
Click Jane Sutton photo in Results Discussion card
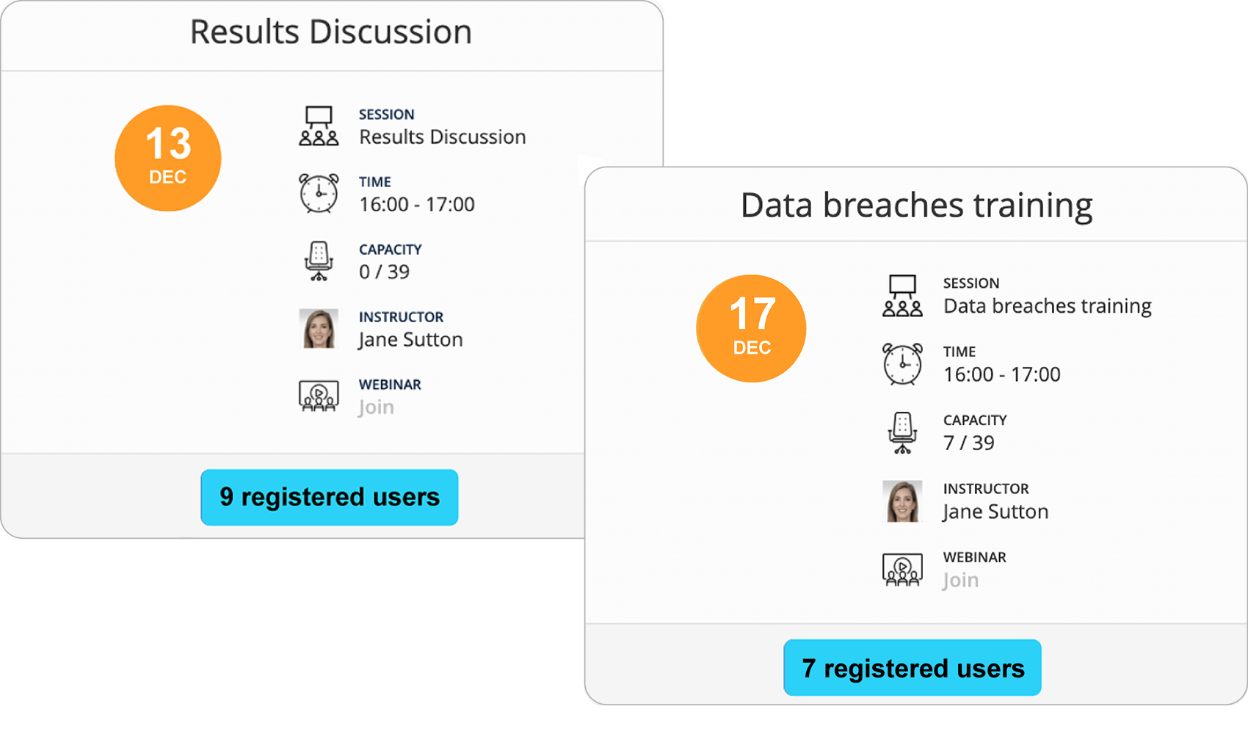(x=319, y=328)
